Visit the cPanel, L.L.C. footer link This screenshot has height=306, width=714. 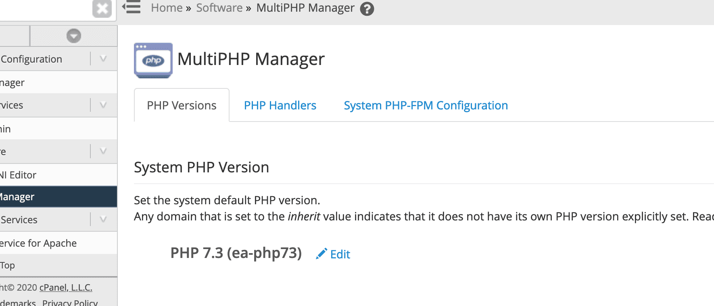click(x=66, y=287)
